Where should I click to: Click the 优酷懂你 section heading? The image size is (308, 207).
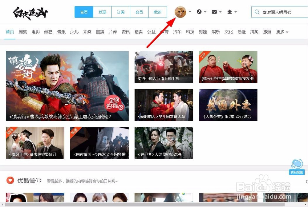(x=29, y=180)
